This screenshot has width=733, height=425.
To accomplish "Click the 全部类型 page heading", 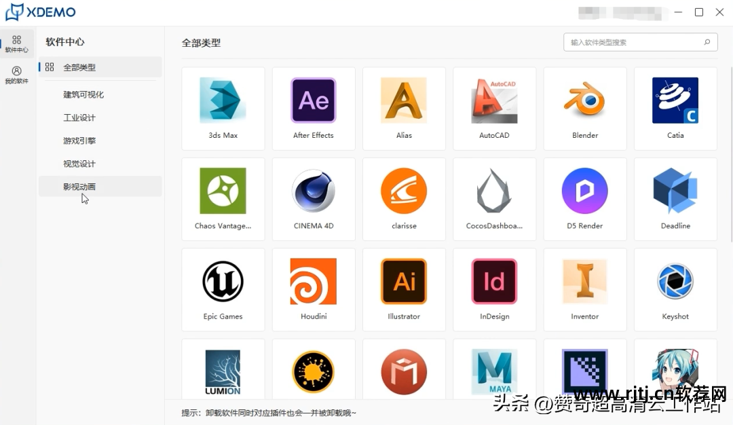I will [201, 43].
